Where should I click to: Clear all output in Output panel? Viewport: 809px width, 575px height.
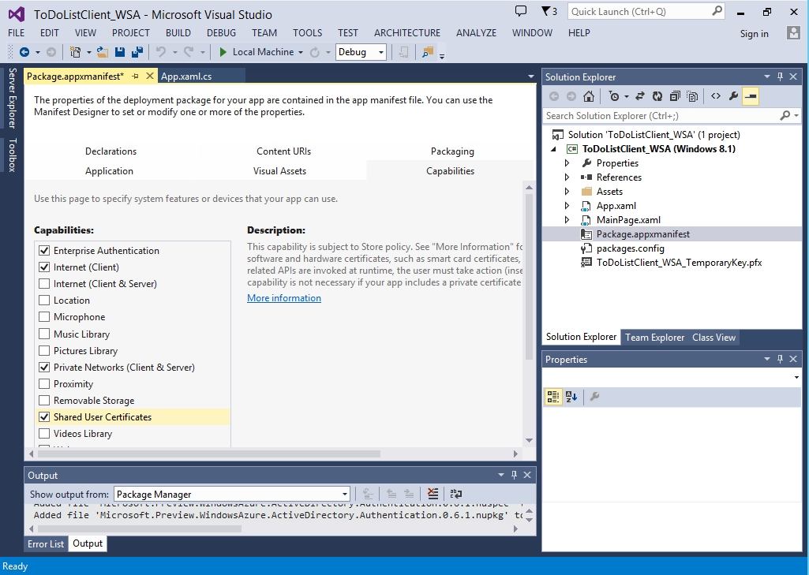[x=433, y=495]
